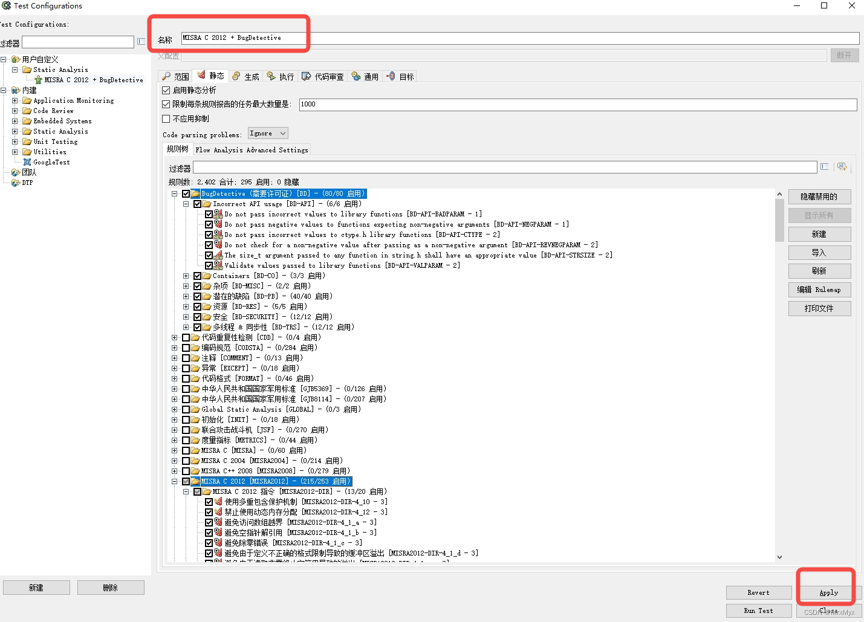Viewport: 864px width, 622px height.
Task: Click the Utilities folder icon
Action: tap(27, 152)
